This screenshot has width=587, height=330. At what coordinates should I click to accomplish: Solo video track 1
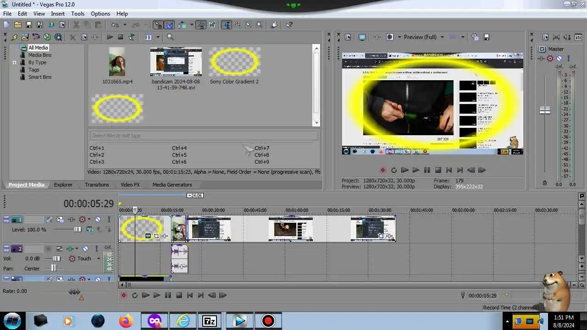click(x=109, y=220)
